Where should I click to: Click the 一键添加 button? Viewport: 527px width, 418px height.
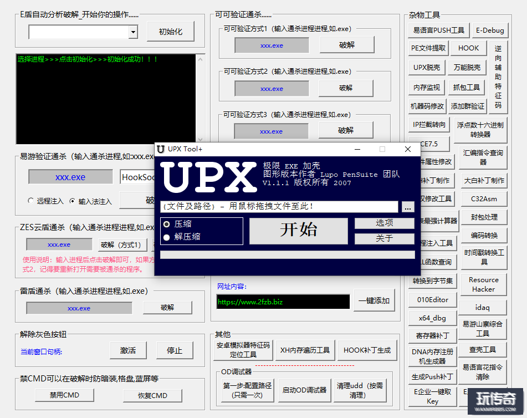pos(374,300)
